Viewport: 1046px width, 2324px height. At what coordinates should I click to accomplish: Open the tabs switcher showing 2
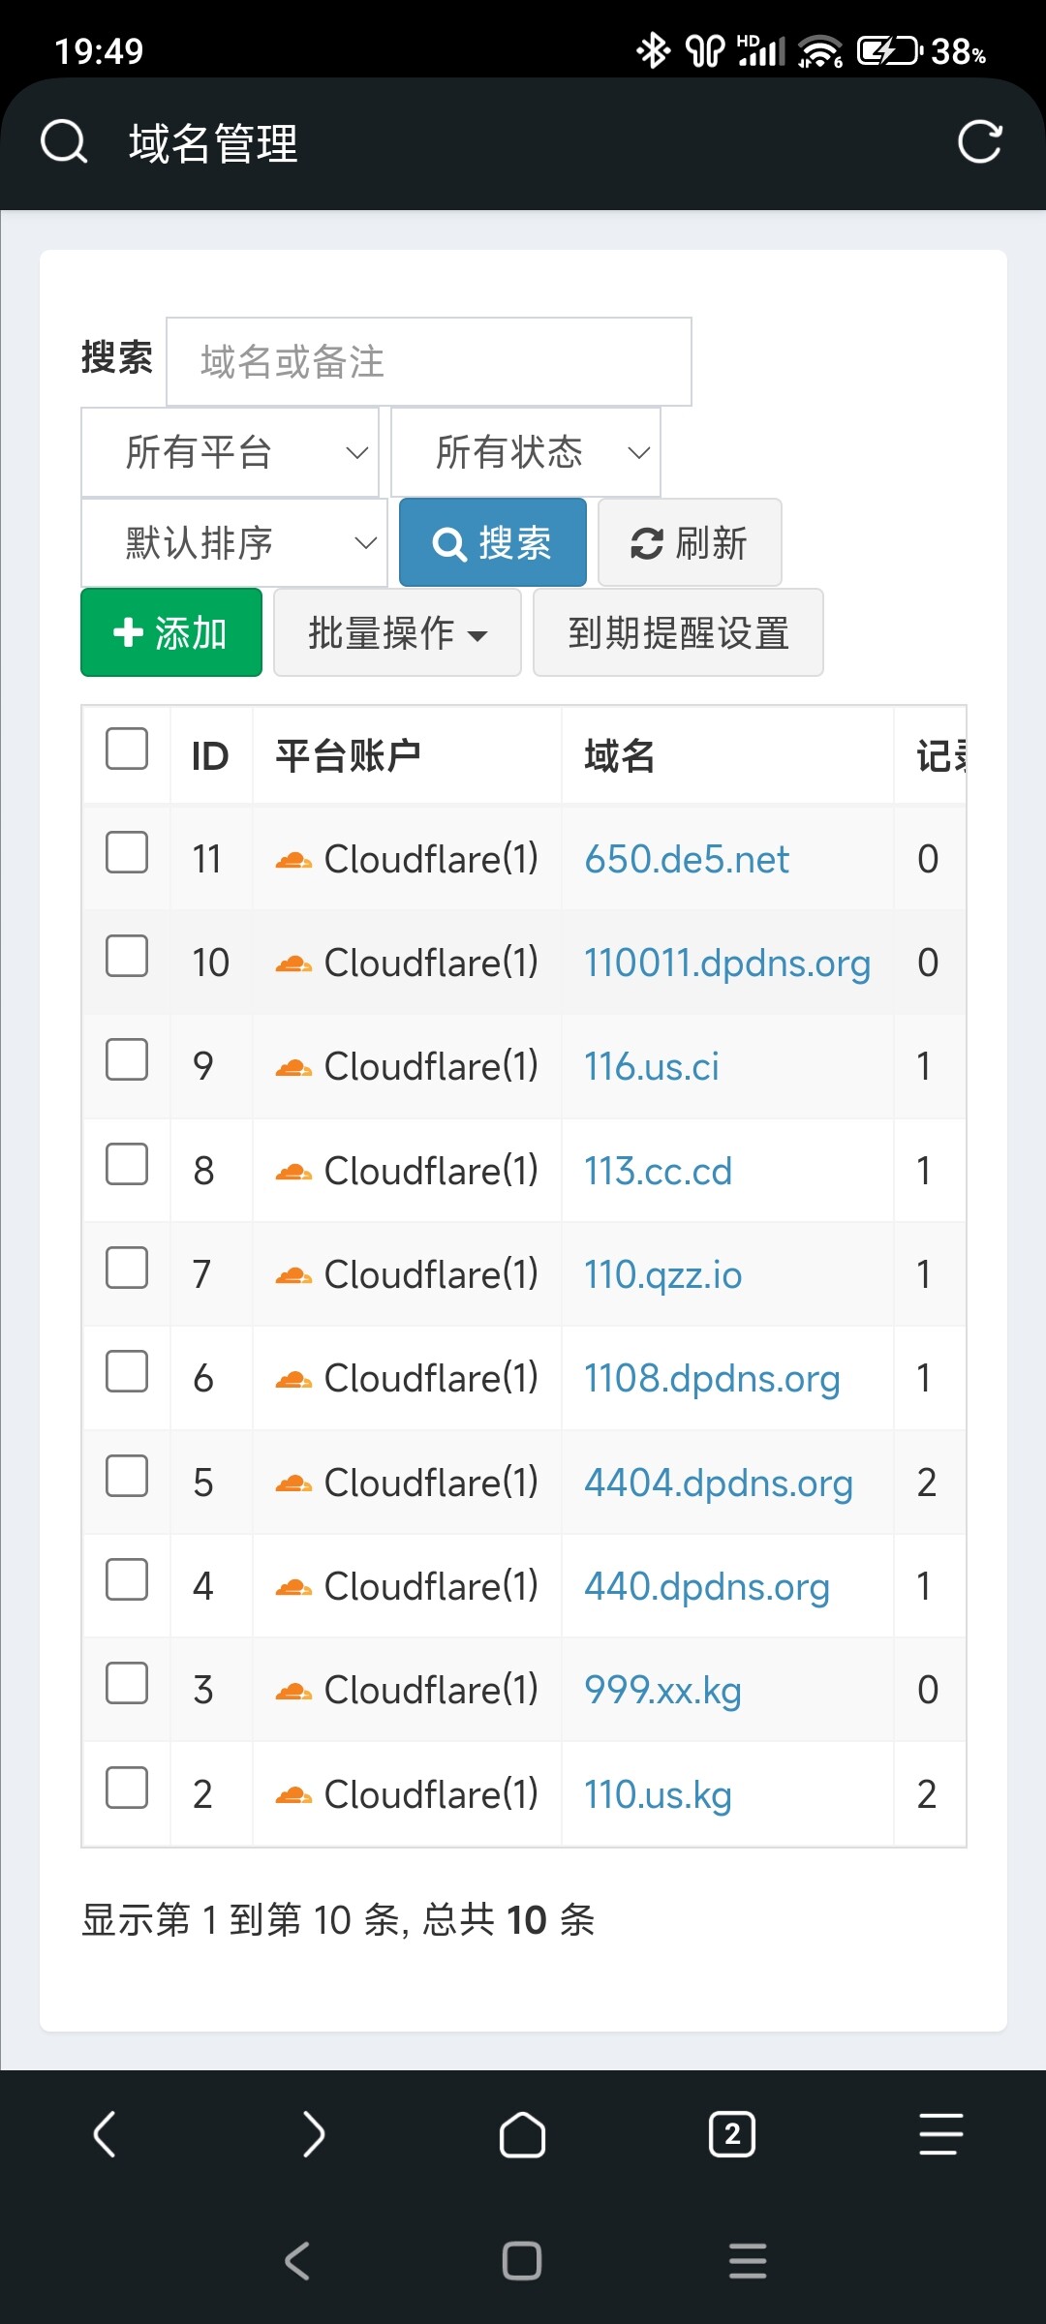pos(732,2134)
